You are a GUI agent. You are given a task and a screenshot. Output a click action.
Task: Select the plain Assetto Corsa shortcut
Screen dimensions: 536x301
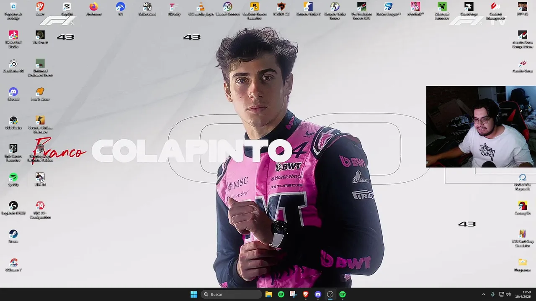click(x=522, y=66)
